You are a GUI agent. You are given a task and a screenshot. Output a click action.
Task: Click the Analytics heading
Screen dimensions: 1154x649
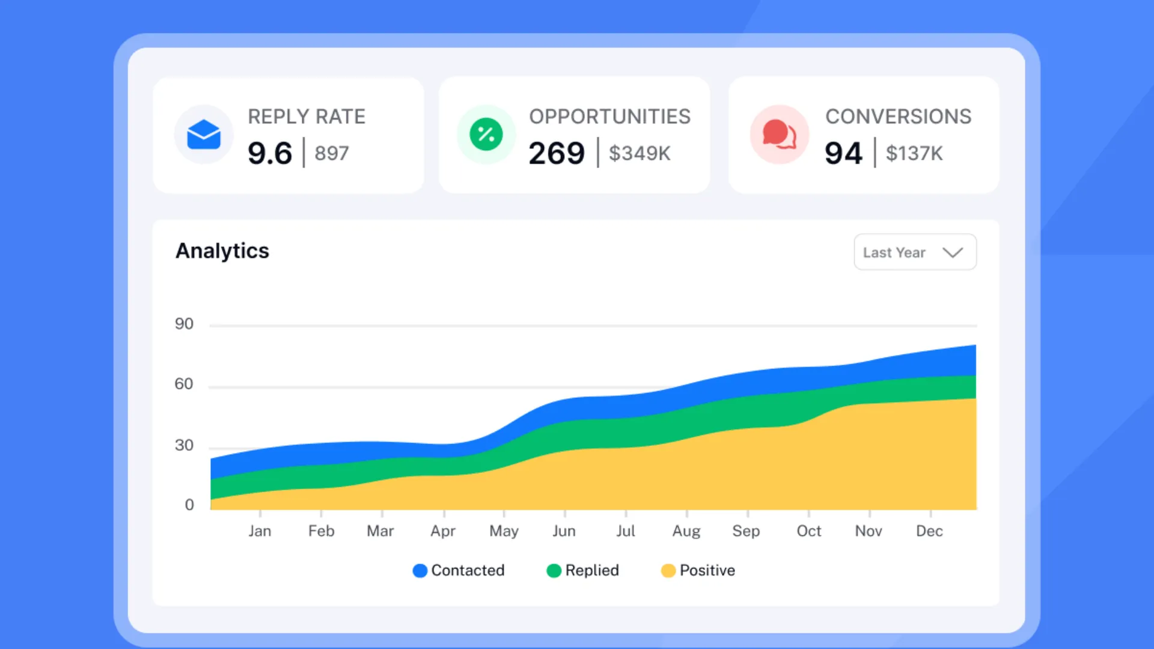tap(222, 251)
